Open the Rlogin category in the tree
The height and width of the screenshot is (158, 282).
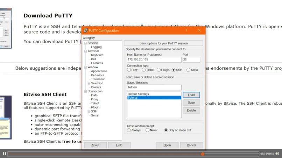(x=95, y=107)
